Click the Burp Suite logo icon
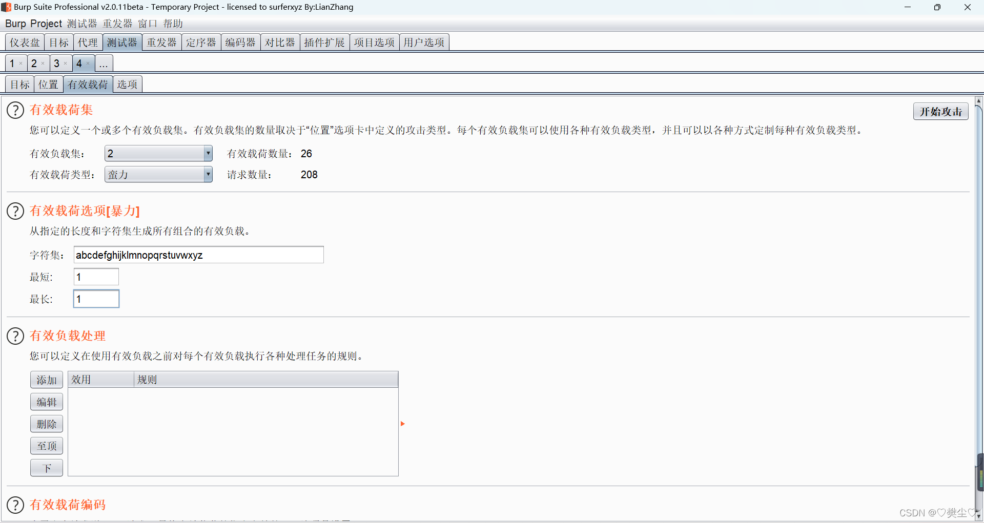This screenshot has width=984, height=523. pos(6,7)
